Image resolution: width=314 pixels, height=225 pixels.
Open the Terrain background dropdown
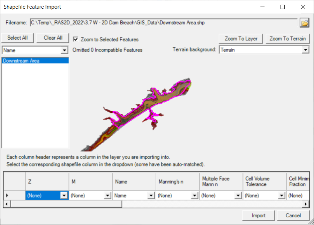coord(305,50)
